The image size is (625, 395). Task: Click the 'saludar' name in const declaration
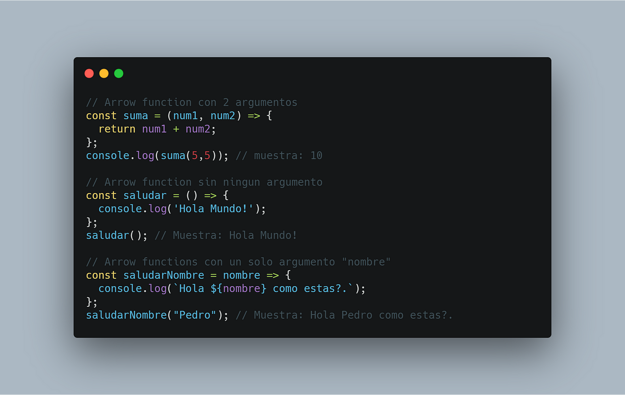tap(145, 196)
